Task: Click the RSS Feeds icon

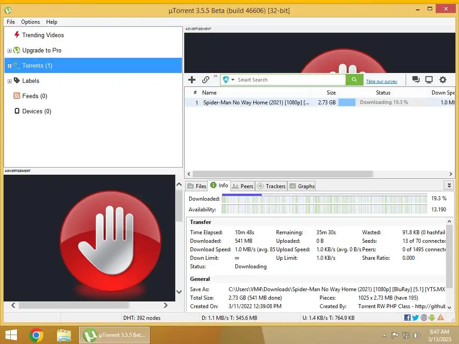Action: click(17, 96)
